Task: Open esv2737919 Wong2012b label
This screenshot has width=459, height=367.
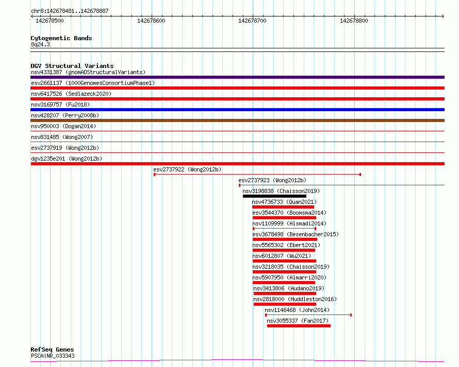Action: point(65,148)
